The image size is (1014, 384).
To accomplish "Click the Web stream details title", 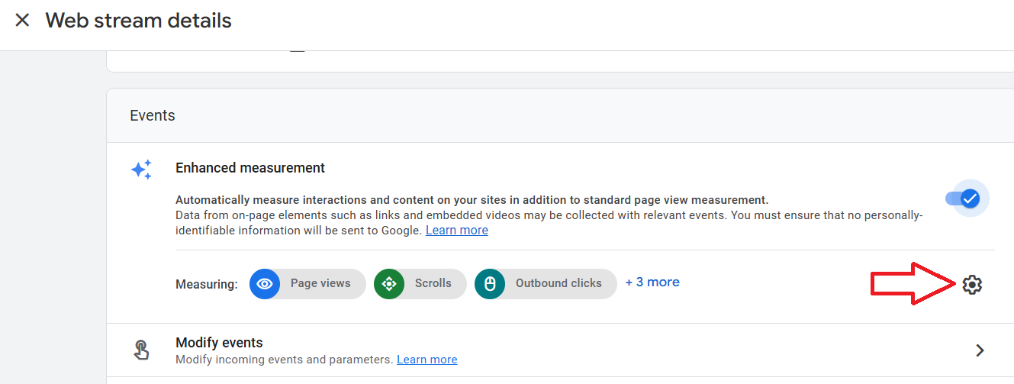I will click(138, 21).
